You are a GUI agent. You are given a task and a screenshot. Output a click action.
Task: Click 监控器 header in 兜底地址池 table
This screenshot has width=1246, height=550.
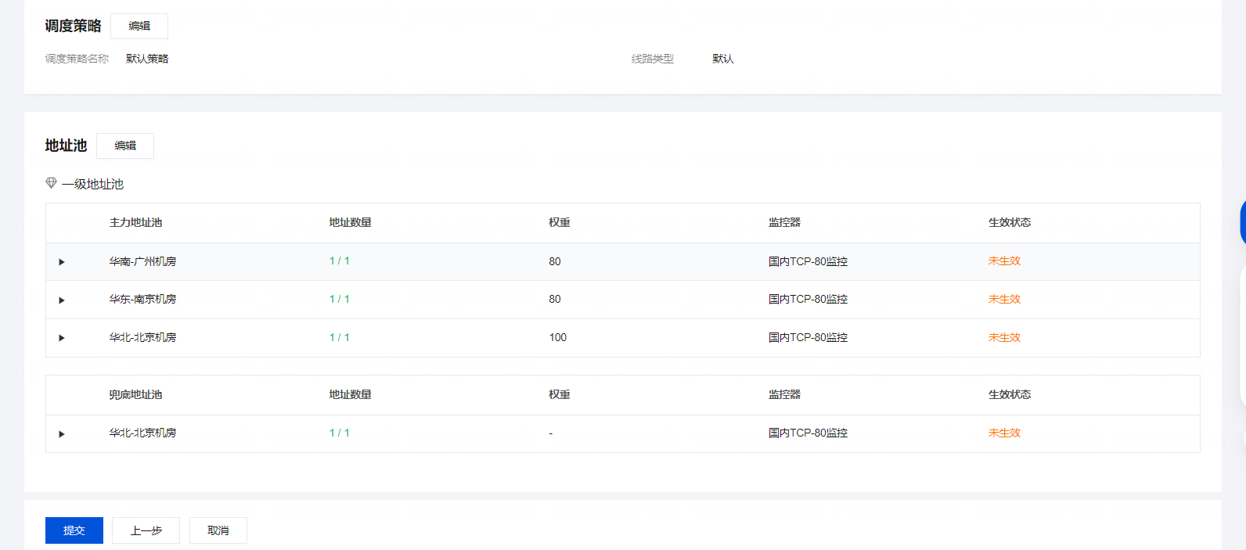(784, 394)
